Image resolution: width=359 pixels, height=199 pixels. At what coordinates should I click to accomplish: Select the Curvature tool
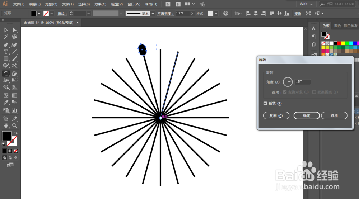pos(15,45)
